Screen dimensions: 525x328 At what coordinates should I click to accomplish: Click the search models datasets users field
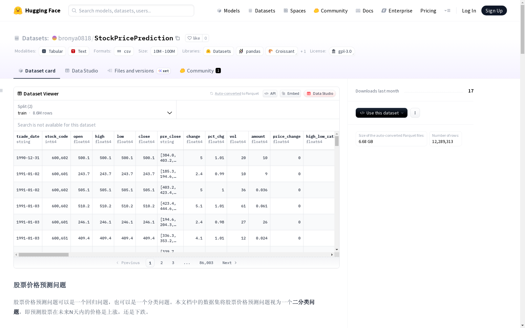click(x=131, y=10)
